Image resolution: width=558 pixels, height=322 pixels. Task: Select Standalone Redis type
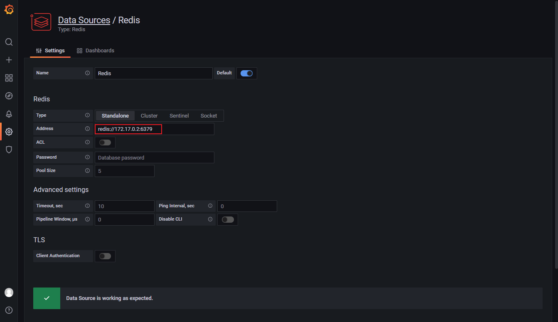pyautogui.click(x=115, y=116)
